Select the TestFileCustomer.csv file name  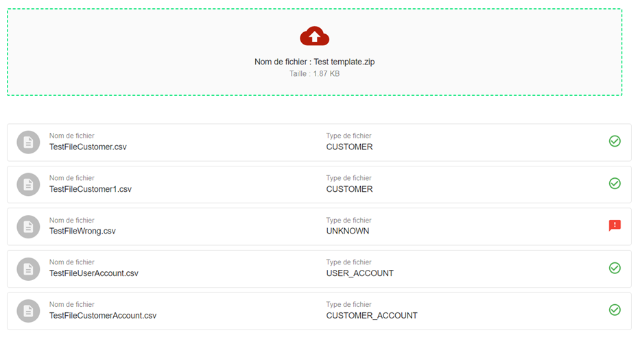(88, 147)
